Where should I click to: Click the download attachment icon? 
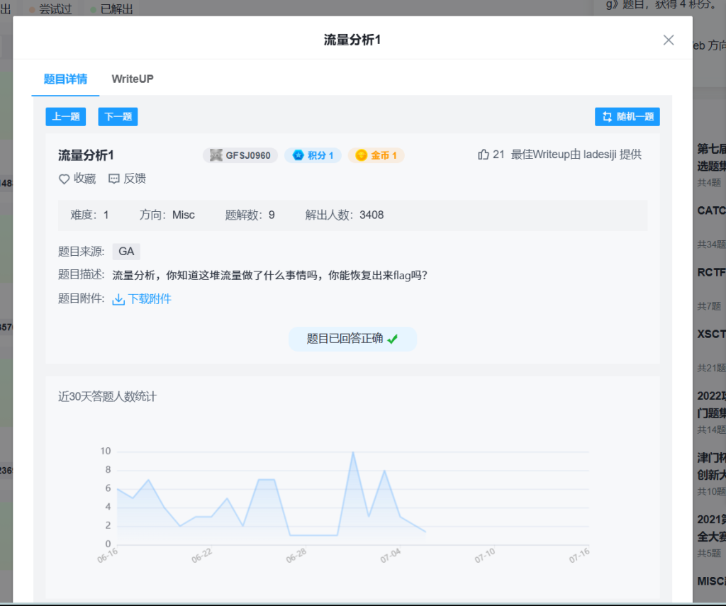pos(118,299)
